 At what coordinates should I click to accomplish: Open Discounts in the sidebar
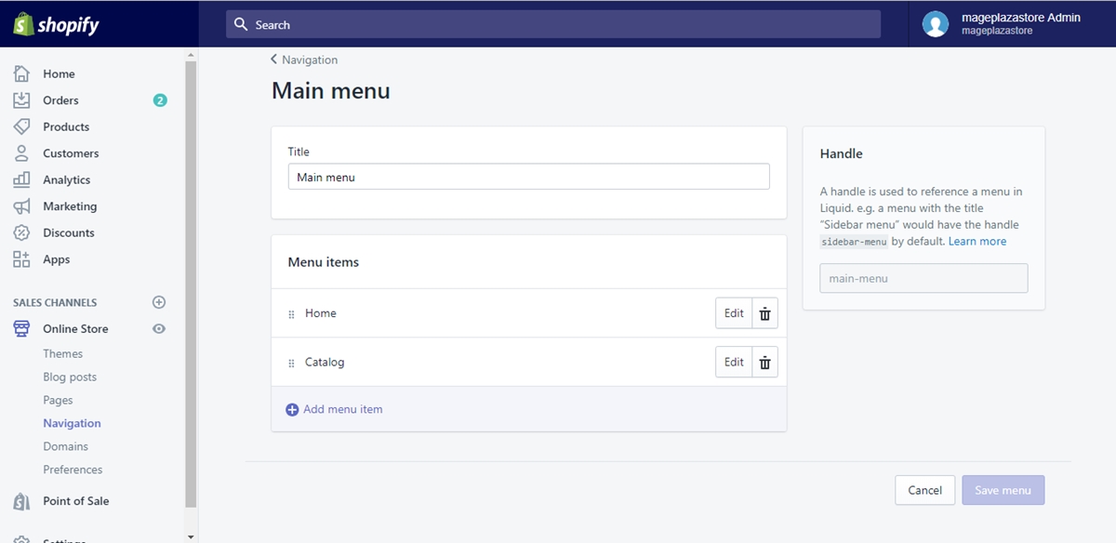pos(69,232)
